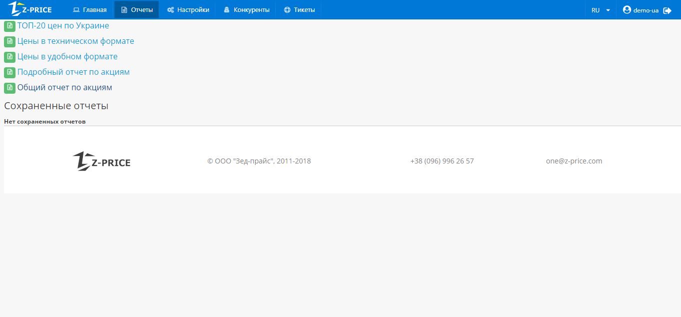Image resolution: width=681 pixels, height=317 pixels.
Task: Click the Z-PRICE footer logo
Action: (x=101, y=161)
